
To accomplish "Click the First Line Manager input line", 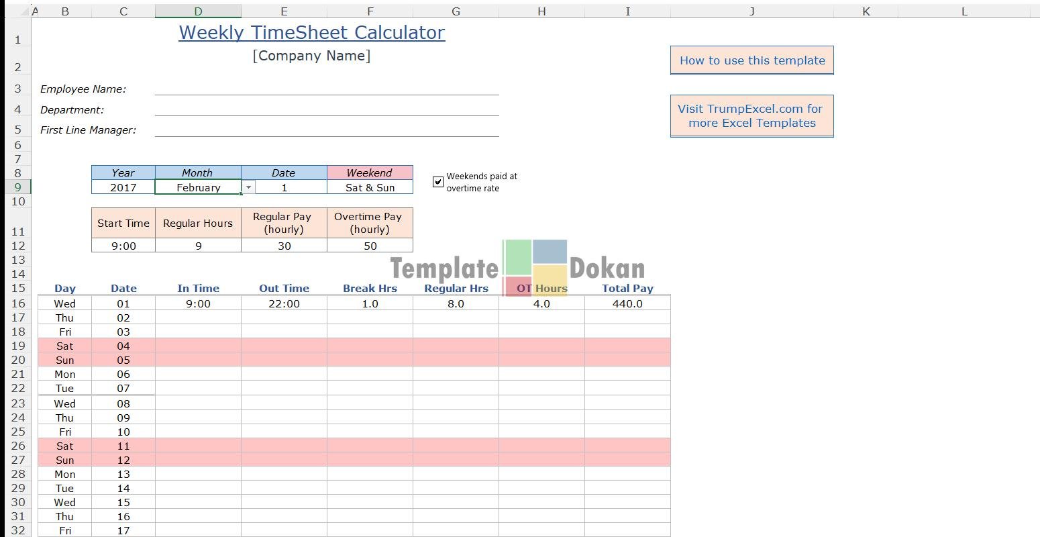I will [x=326, y=130].
